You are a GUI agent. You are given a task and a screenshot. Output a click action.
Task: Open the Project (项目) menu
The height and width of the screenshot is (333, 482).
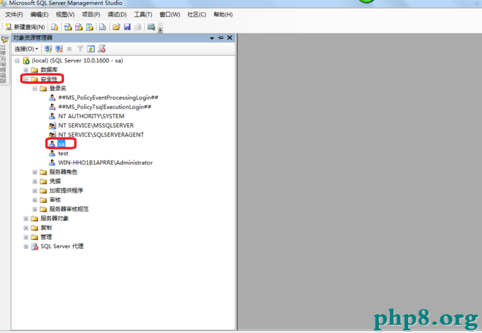point(91,15)
